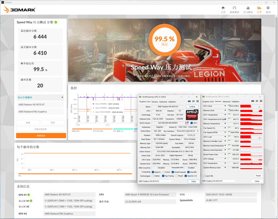The width and height of the screenshot is (278, 219).
Task: Click camera icon in the Sensors GPU-Z window
Action: [x=253, y=101]
